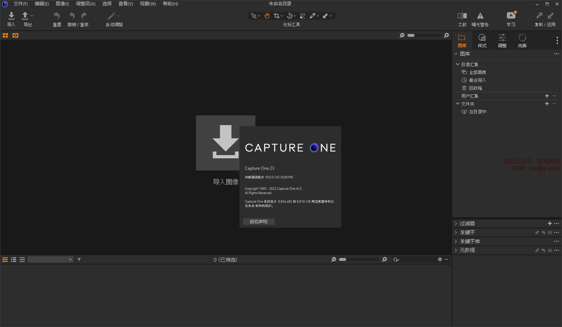This screenshot has width=562, height=327.
Task: Open the 文件(F) menu
Action: (x=20, y=4)
